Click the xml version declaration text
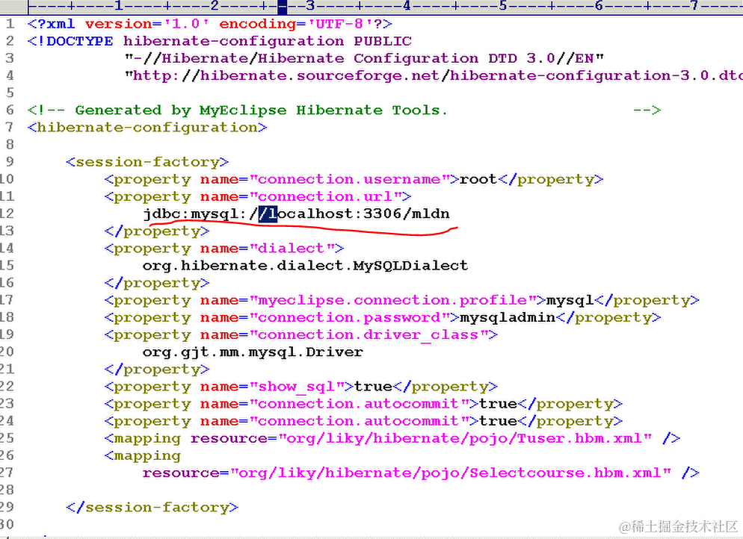Viewport: 743px width, 539px height. coord(210,24)
